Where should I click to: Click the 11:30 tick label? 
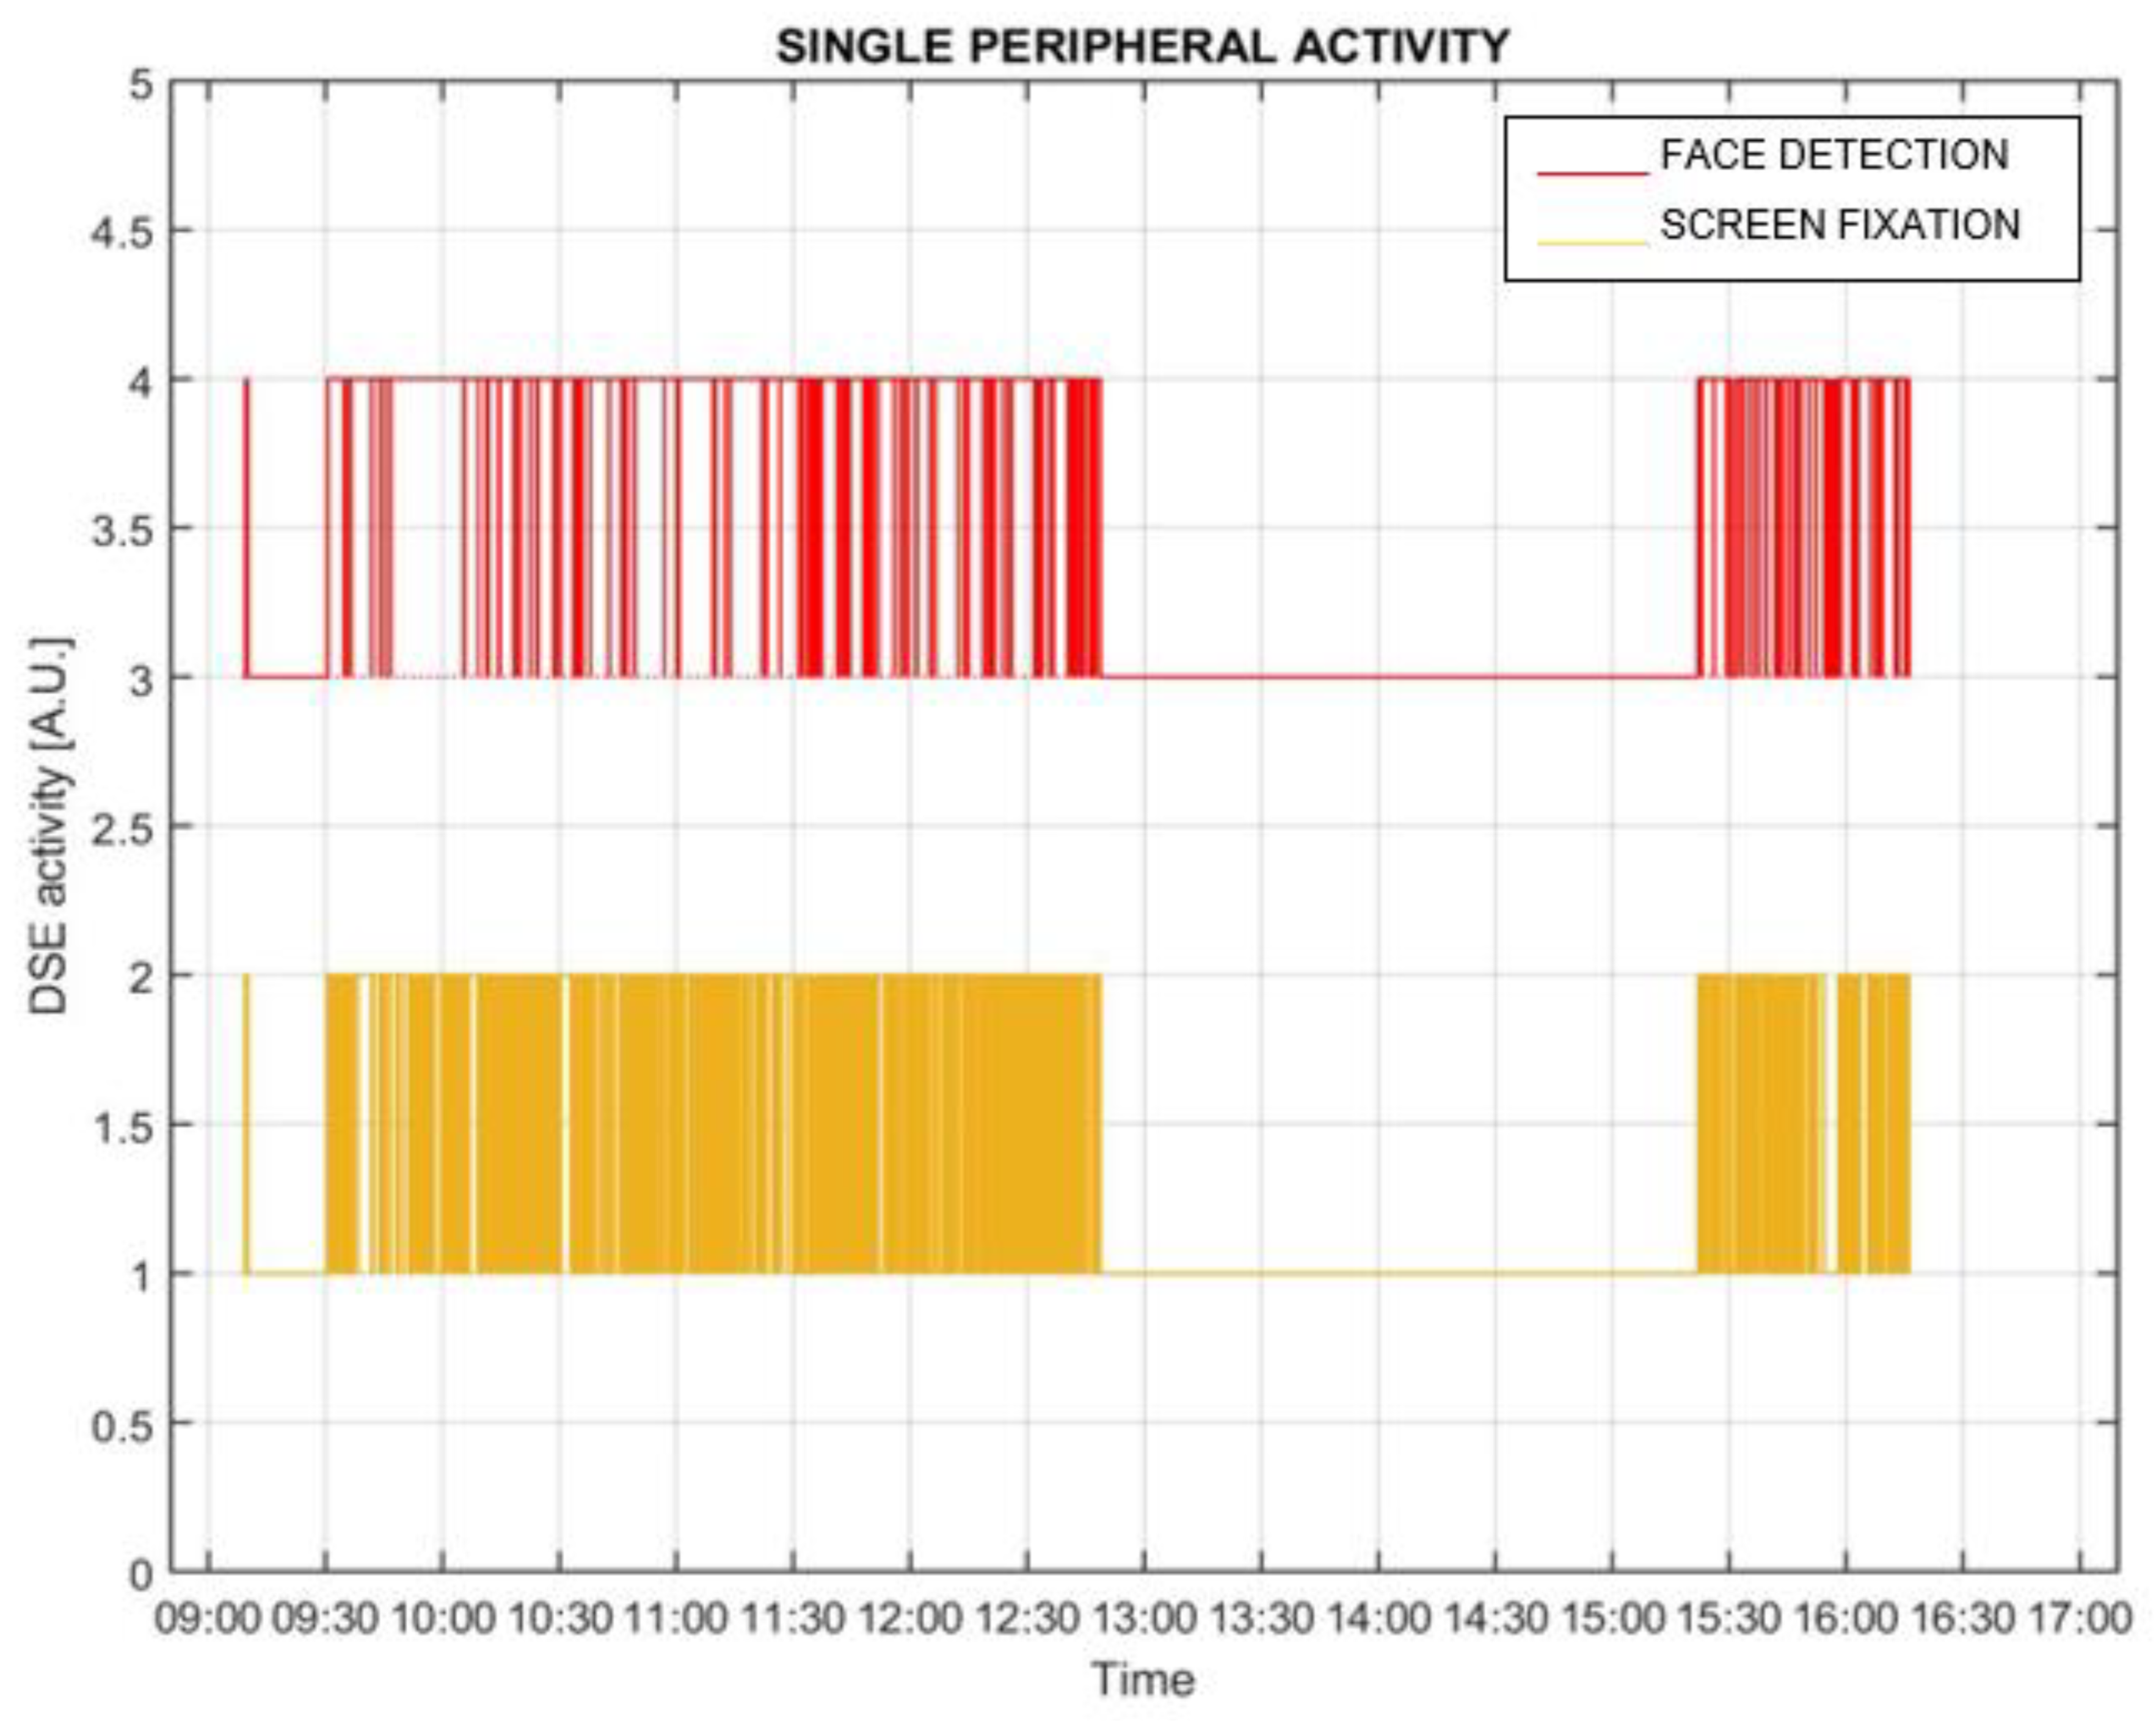(793, 1618)
